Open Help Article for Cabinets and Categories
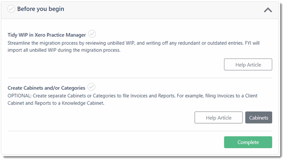 218,118
